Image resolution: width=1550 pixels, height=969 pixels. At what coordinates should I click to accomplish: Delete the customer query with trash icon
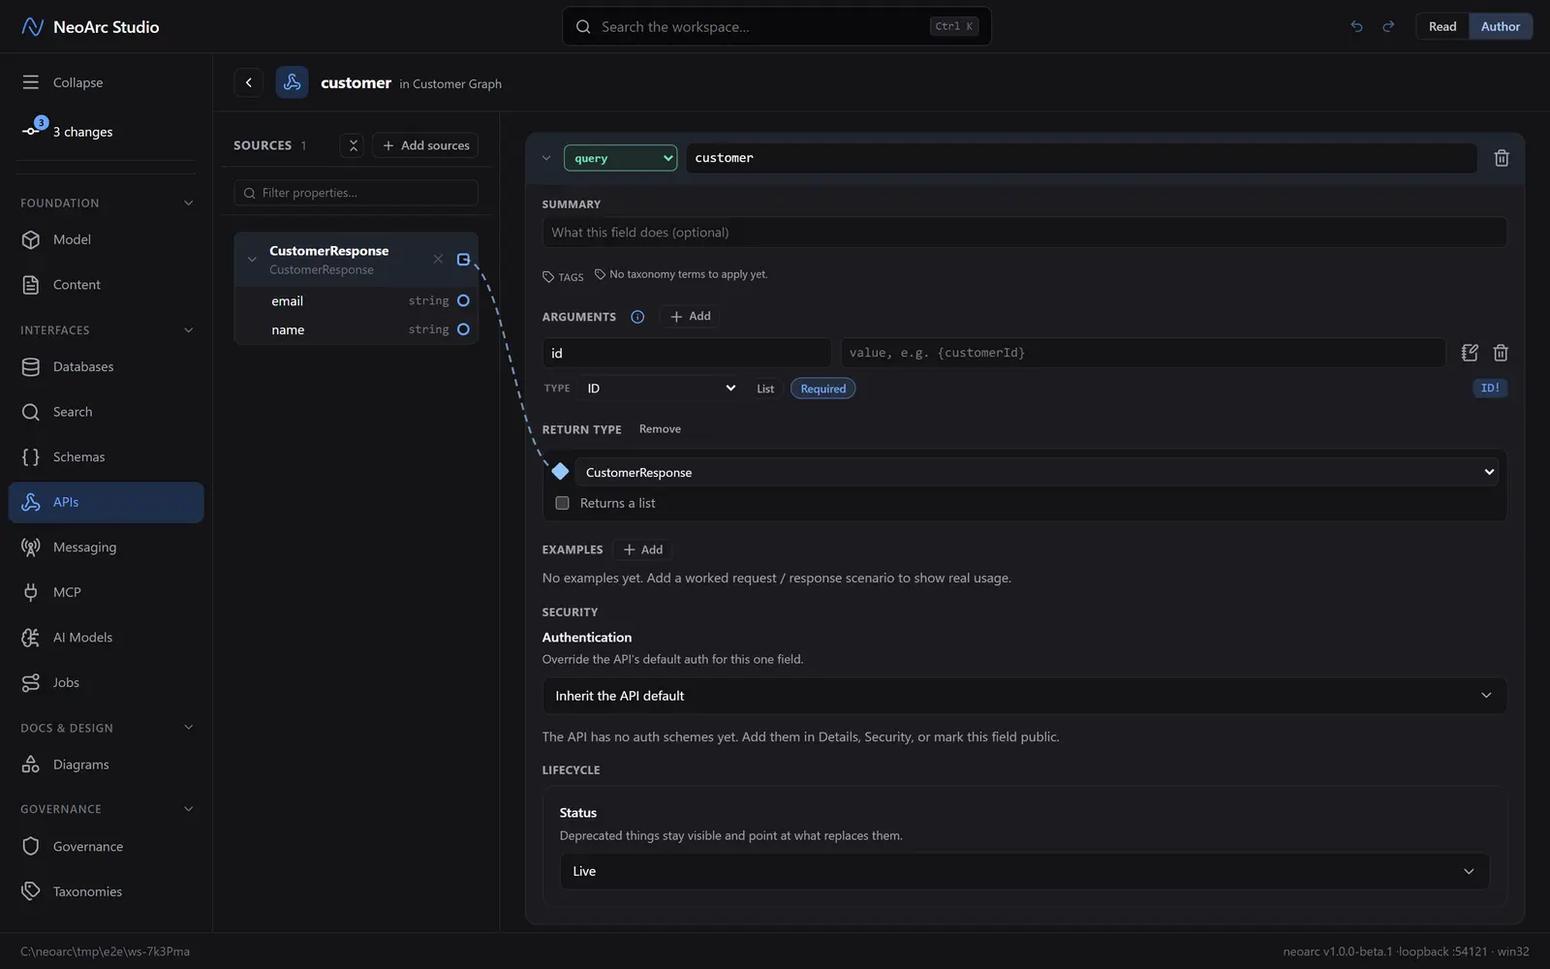(x=1502, y=158)
